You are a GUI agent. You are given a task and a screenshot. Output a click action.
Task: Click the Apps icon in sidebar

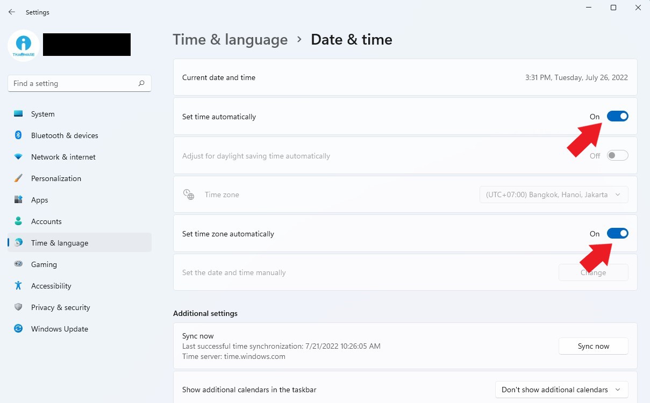click(x=18, y=200)
